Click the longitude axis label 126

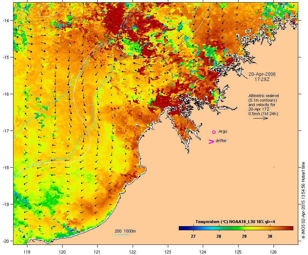pyautogui.click(x=273, y=252)
